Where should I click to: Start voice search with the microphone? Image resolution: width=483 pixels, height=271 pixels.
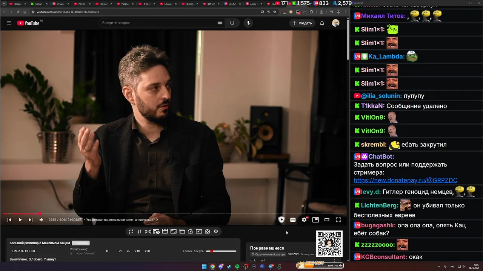coord(248,23)
